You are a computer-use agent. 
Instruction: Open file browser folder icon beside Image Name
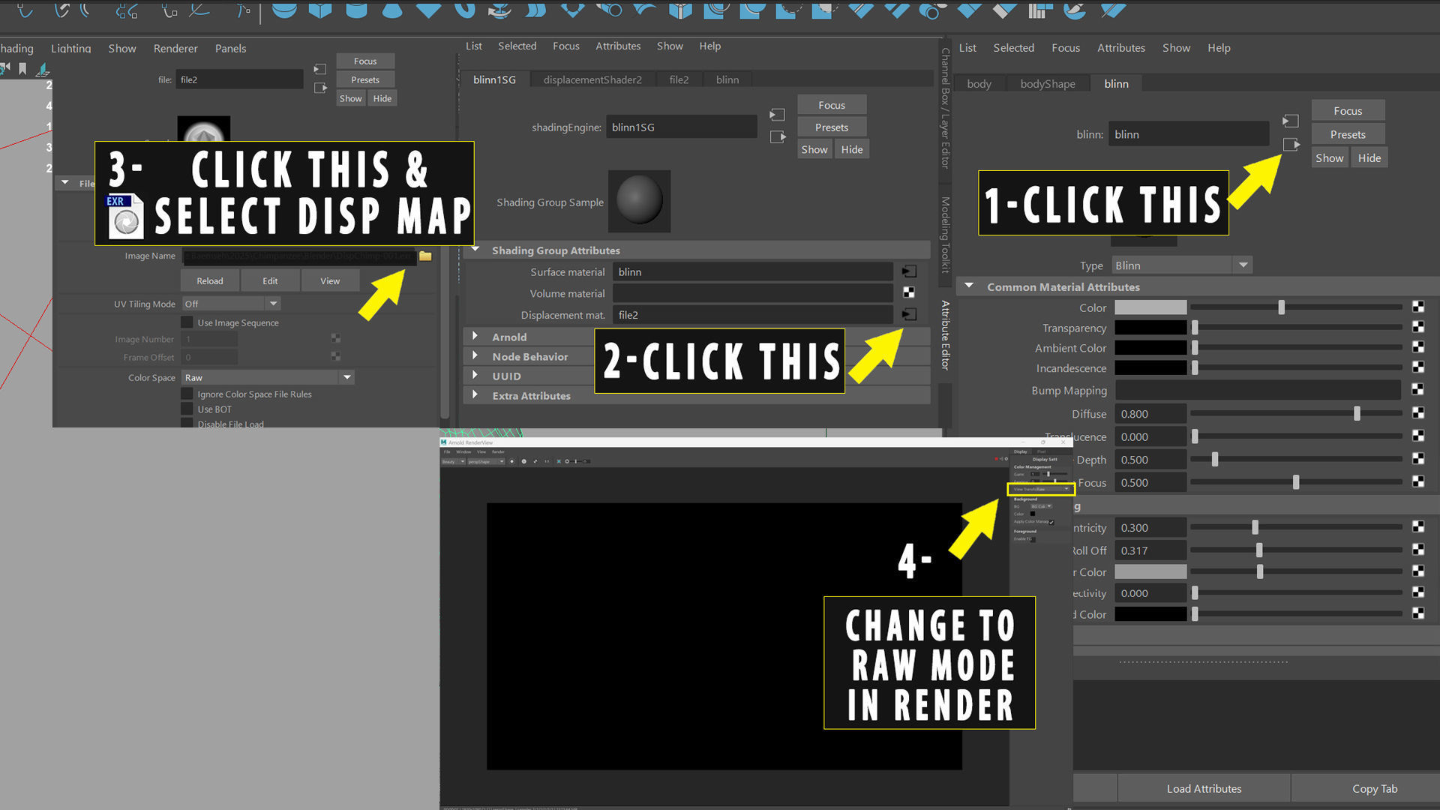click(x=425, y=256)
